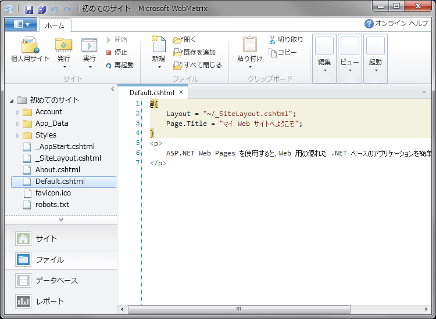436x319 pixels.
Task: Click the closing </p> tag on line 7
Action: [x=158, y=163]
